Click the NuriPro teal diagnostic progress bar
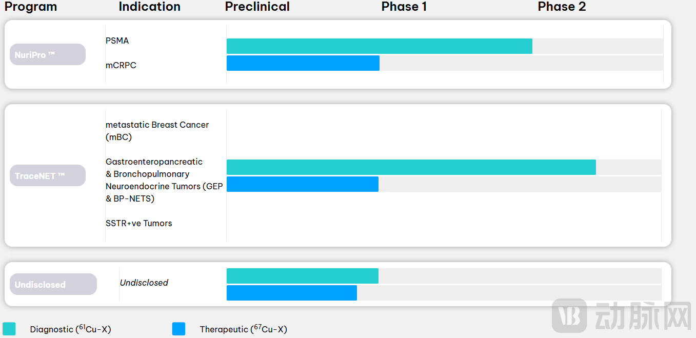 tap(379, 46)
